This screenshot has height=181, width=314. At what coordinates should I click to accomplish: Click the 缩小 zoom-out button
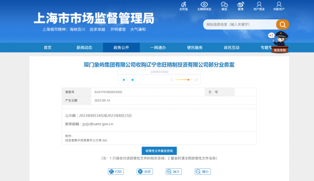pos(203,172)
